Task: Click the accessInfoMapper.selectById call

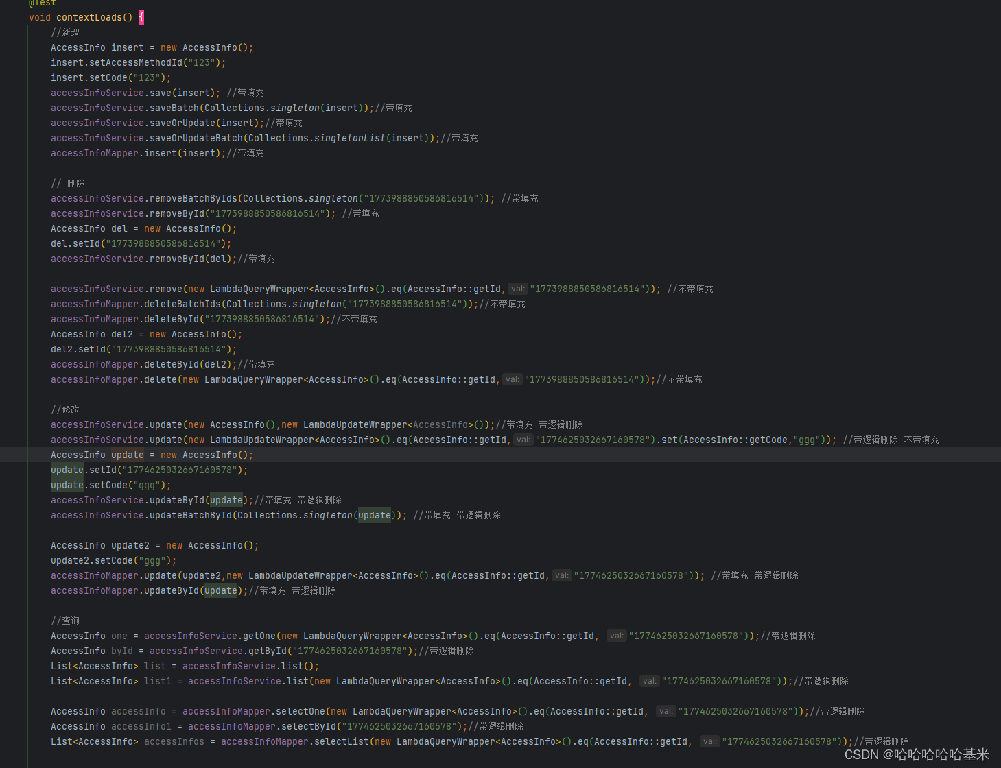Action: [x=328, y=726]
